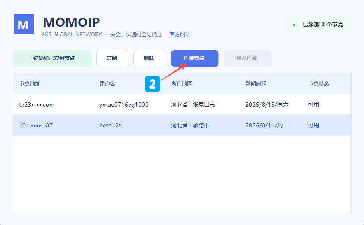Click the SK5 GLOBAL NETWORK subtitle
The height and width of the screenshot is (225, 364).
tap(72, 35)
